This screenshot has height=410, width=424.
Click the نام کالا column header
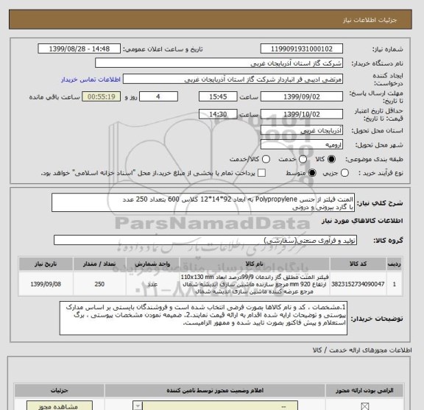point(255,264)
